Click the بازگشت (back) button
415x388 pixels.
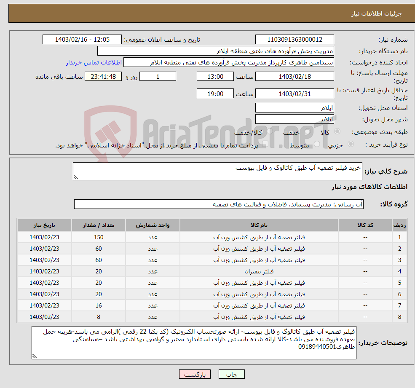195,374
